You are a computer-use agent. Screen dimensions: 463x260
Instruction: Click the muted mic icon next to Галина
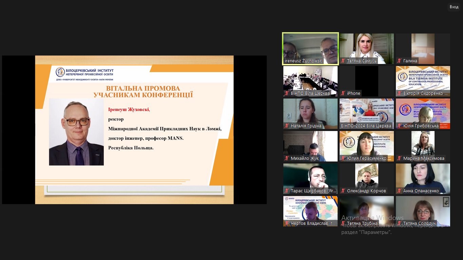[400, 61]
